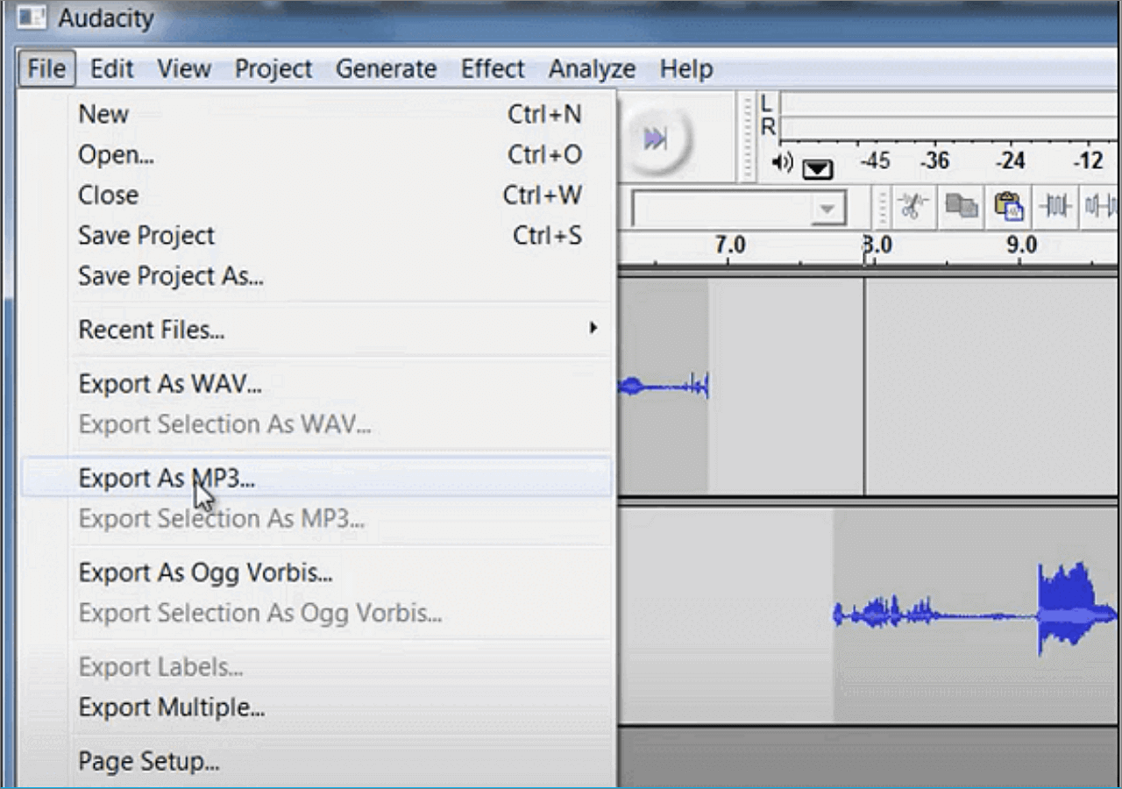Click the 7.0 mark on timeline ruler

coord(730,245)
